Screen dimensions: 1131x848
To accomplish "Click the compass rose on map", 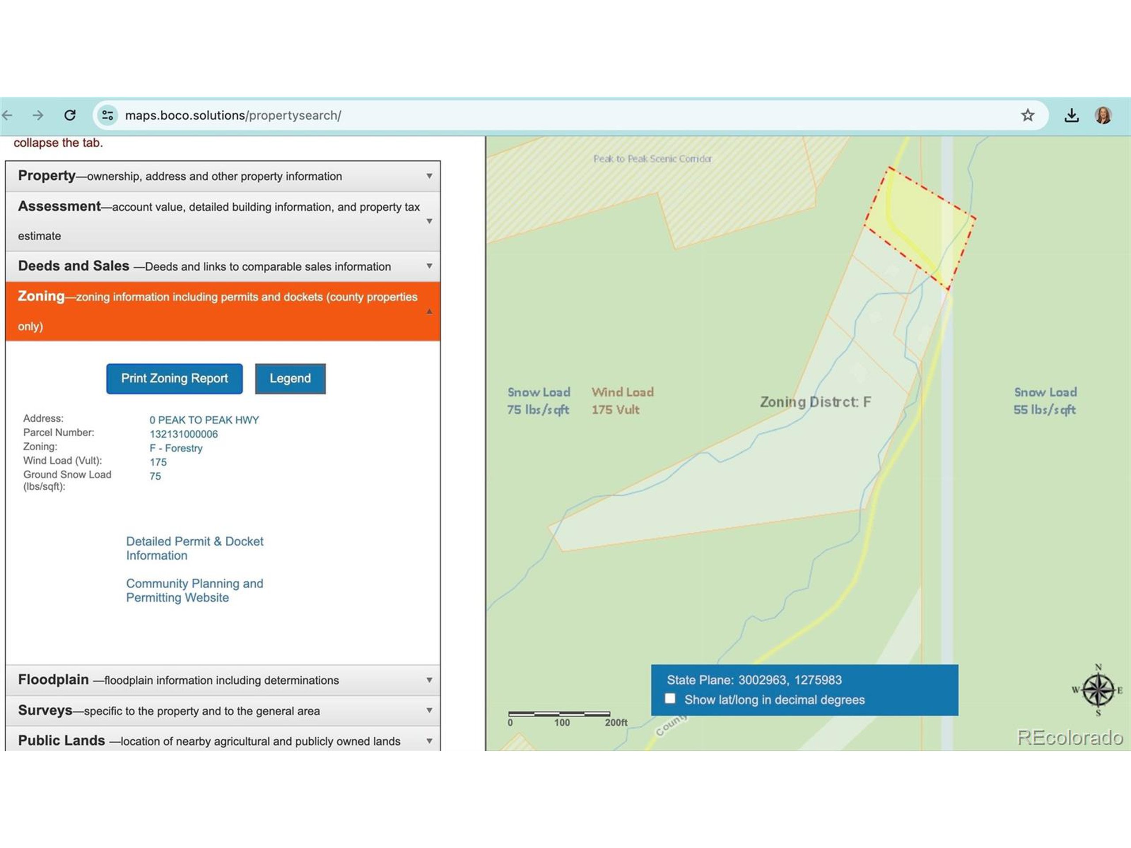I will pos(1097,690).
